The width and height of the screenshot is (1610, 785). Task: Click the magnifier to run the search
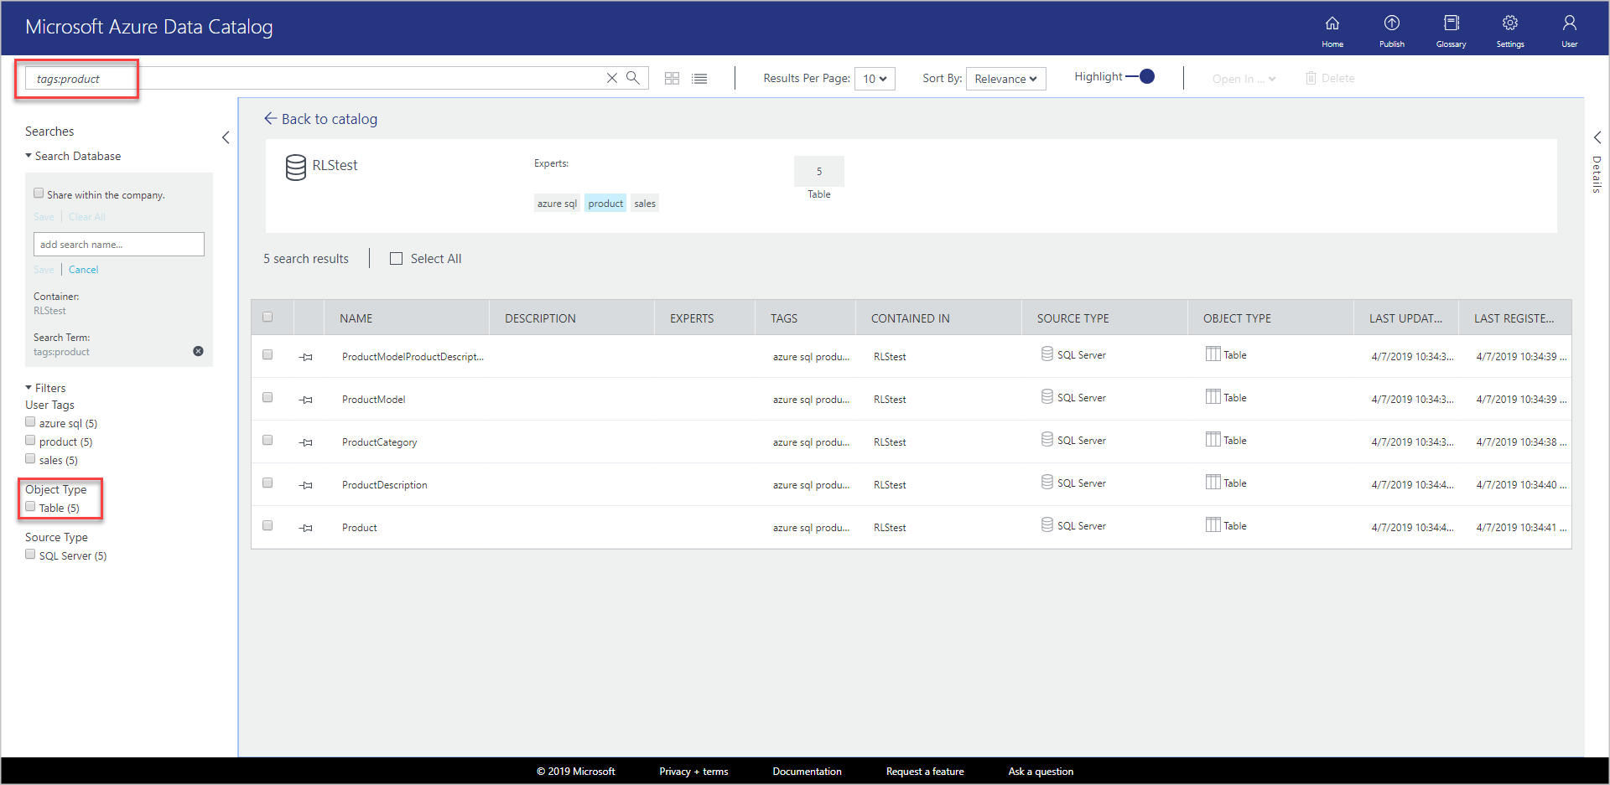[633, 77]
